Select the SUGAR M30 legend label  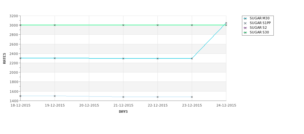coord(260,18)
